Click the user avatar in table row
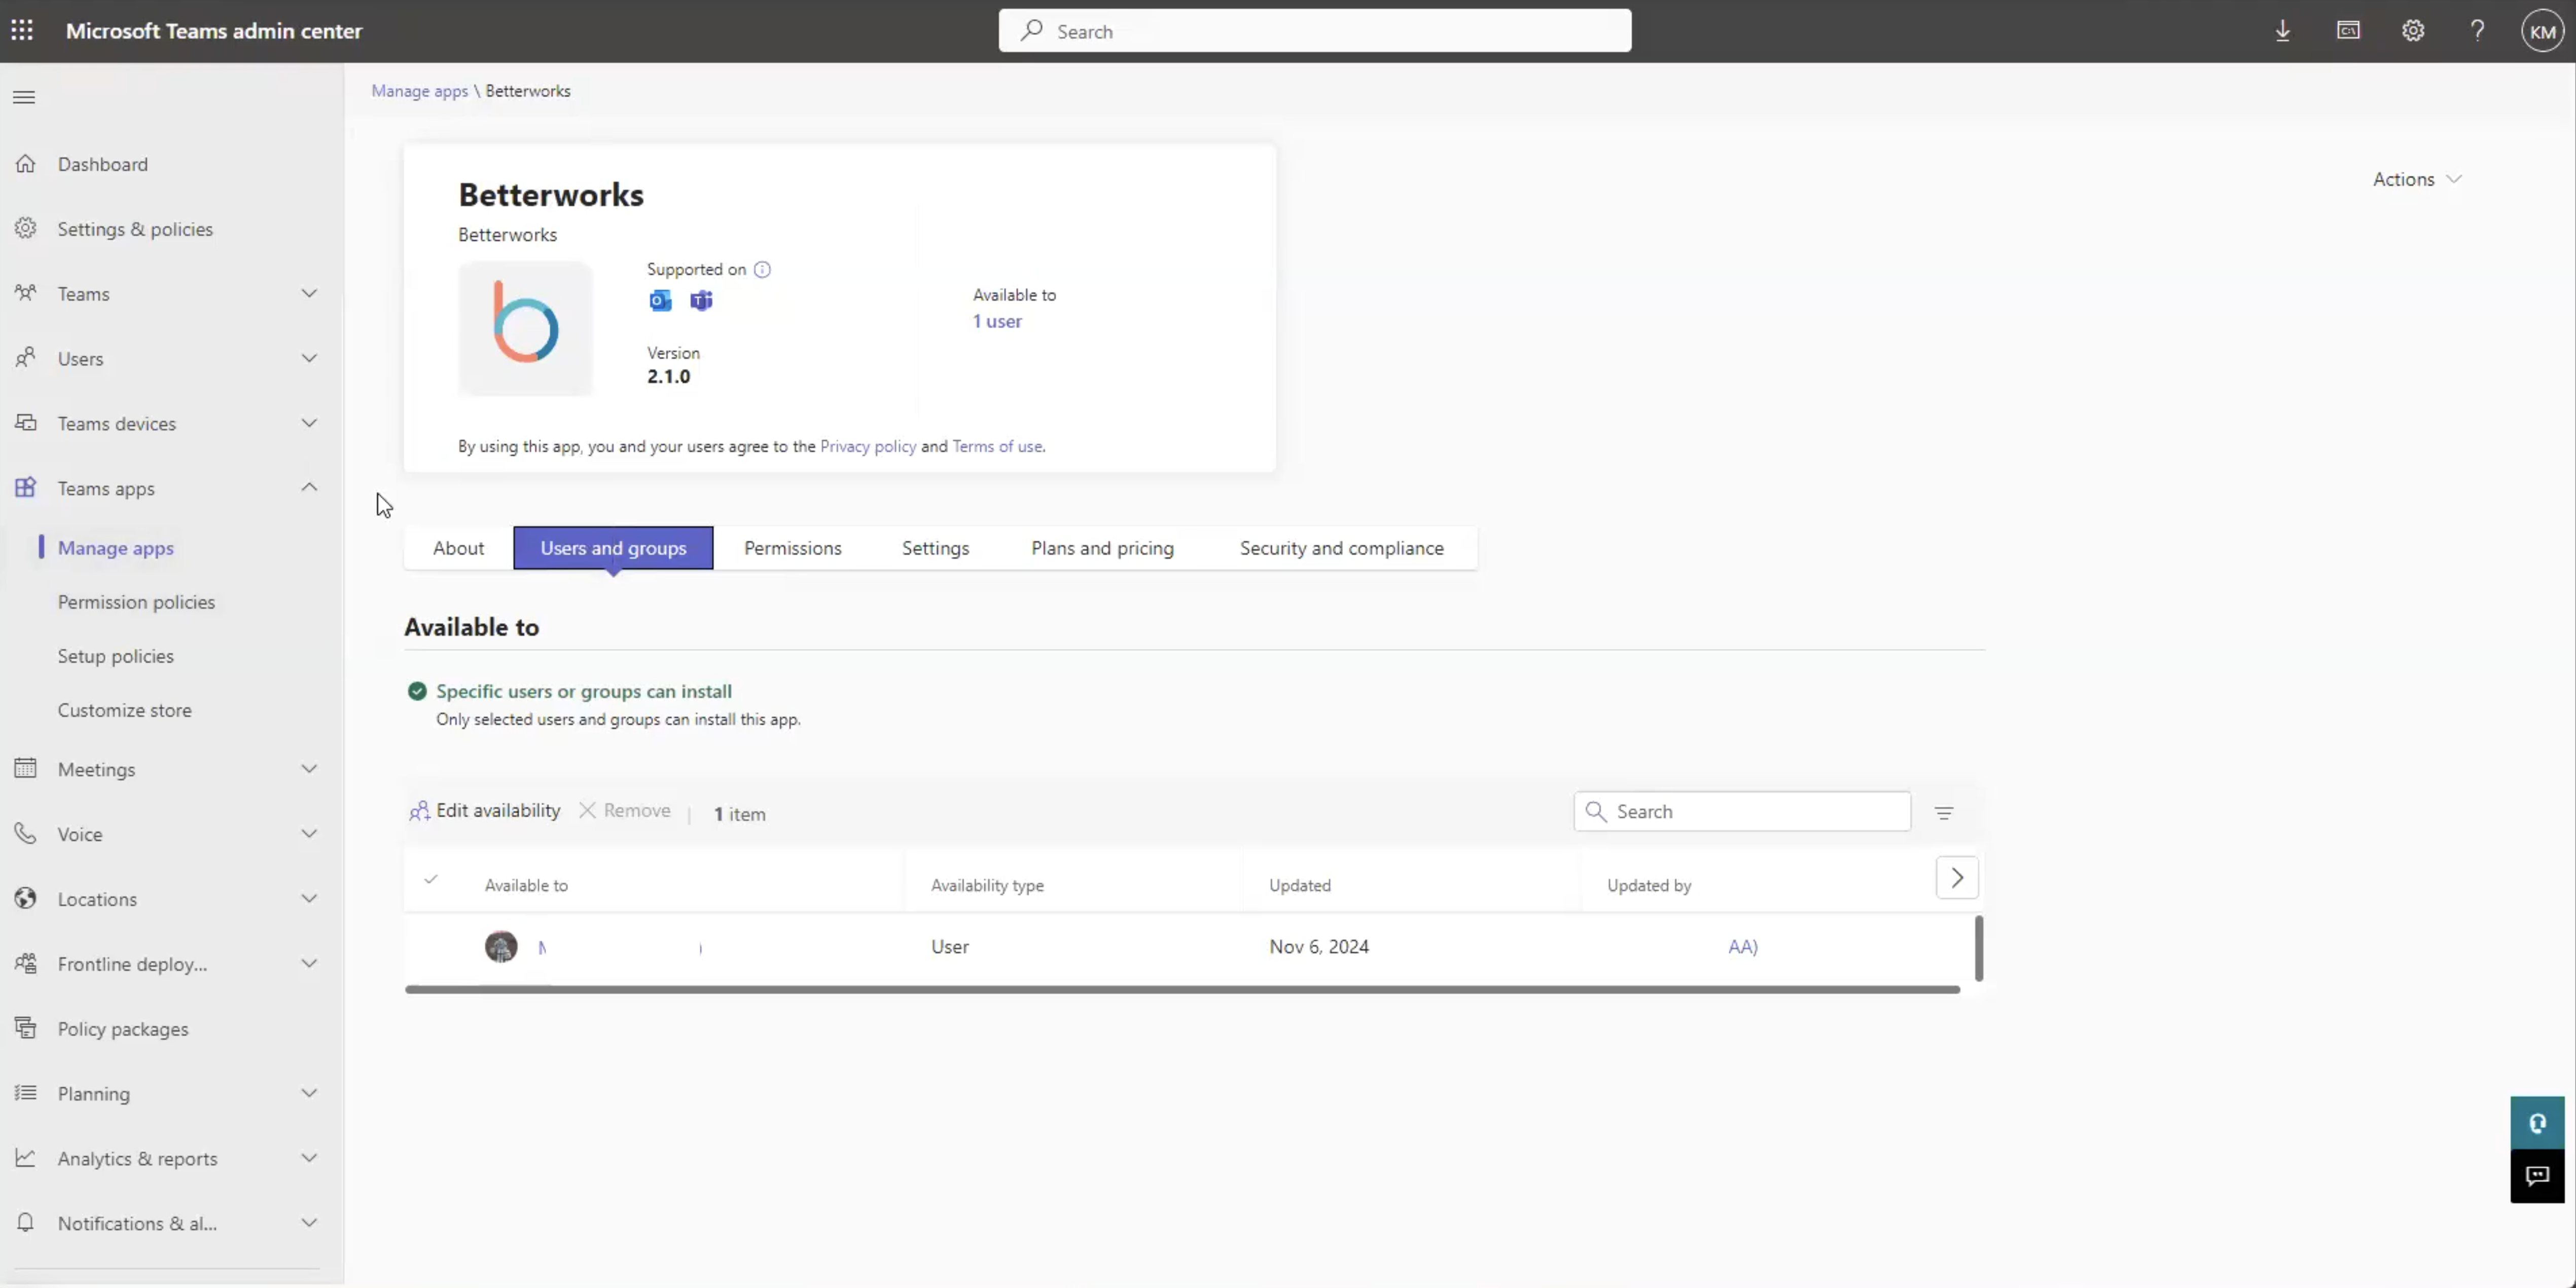The height and width of the screenshot is (1288, 2576). pos(501,946)
